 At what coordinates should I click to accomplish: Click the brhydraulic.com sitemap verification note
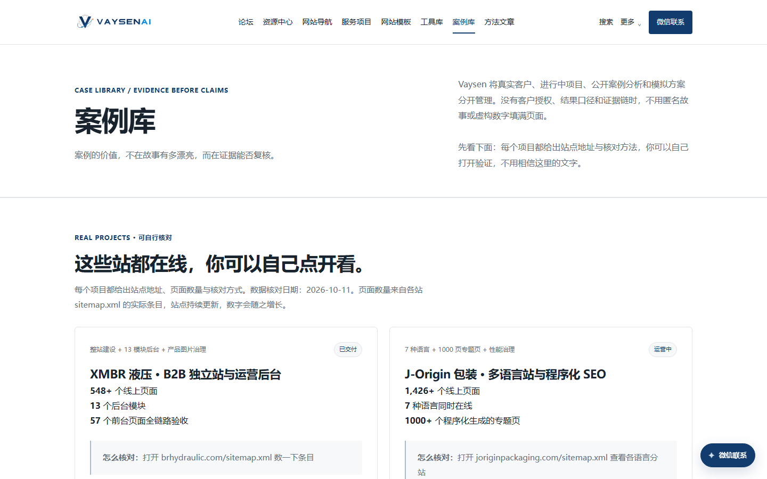click(226, 458)
